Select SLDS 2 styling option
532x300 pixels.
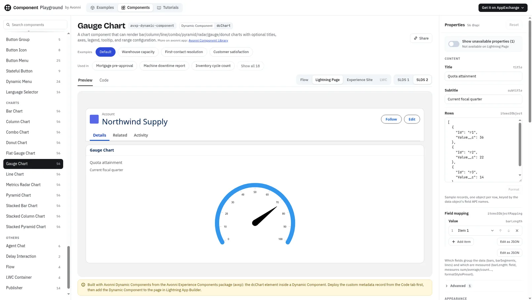[422, 80]
